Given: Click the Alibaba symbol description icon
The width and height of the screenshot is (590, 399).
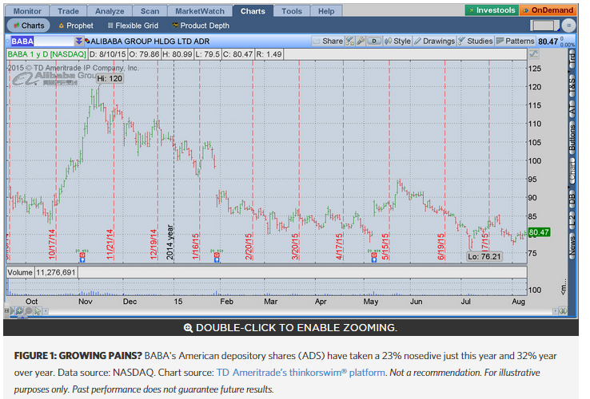Looking at the screenshot, I should click(x=87, y=41).
